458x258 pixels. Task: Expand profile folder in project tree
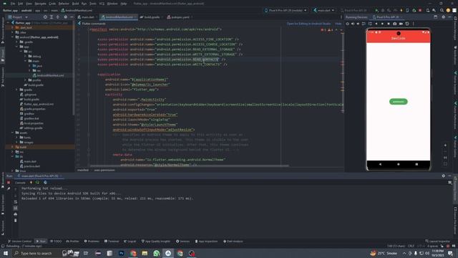click(26, 80)
